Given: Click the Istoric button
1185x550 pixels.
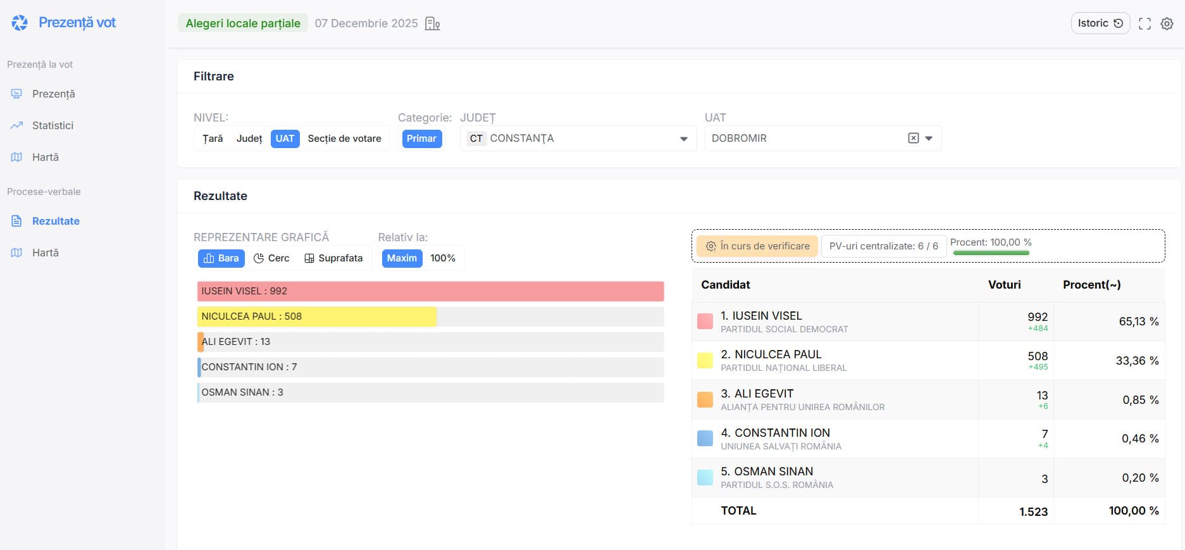Looking at the screenshot, I should click(1100, 23).
